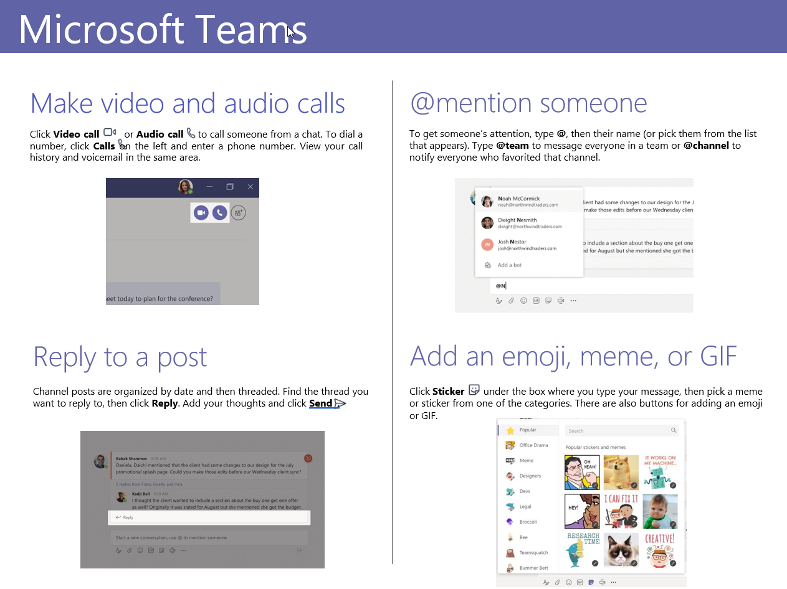787x589 pixels.
Task: Click the Sticker icon in the reply-to-a-post screenshot
Action: pos(161,550)
